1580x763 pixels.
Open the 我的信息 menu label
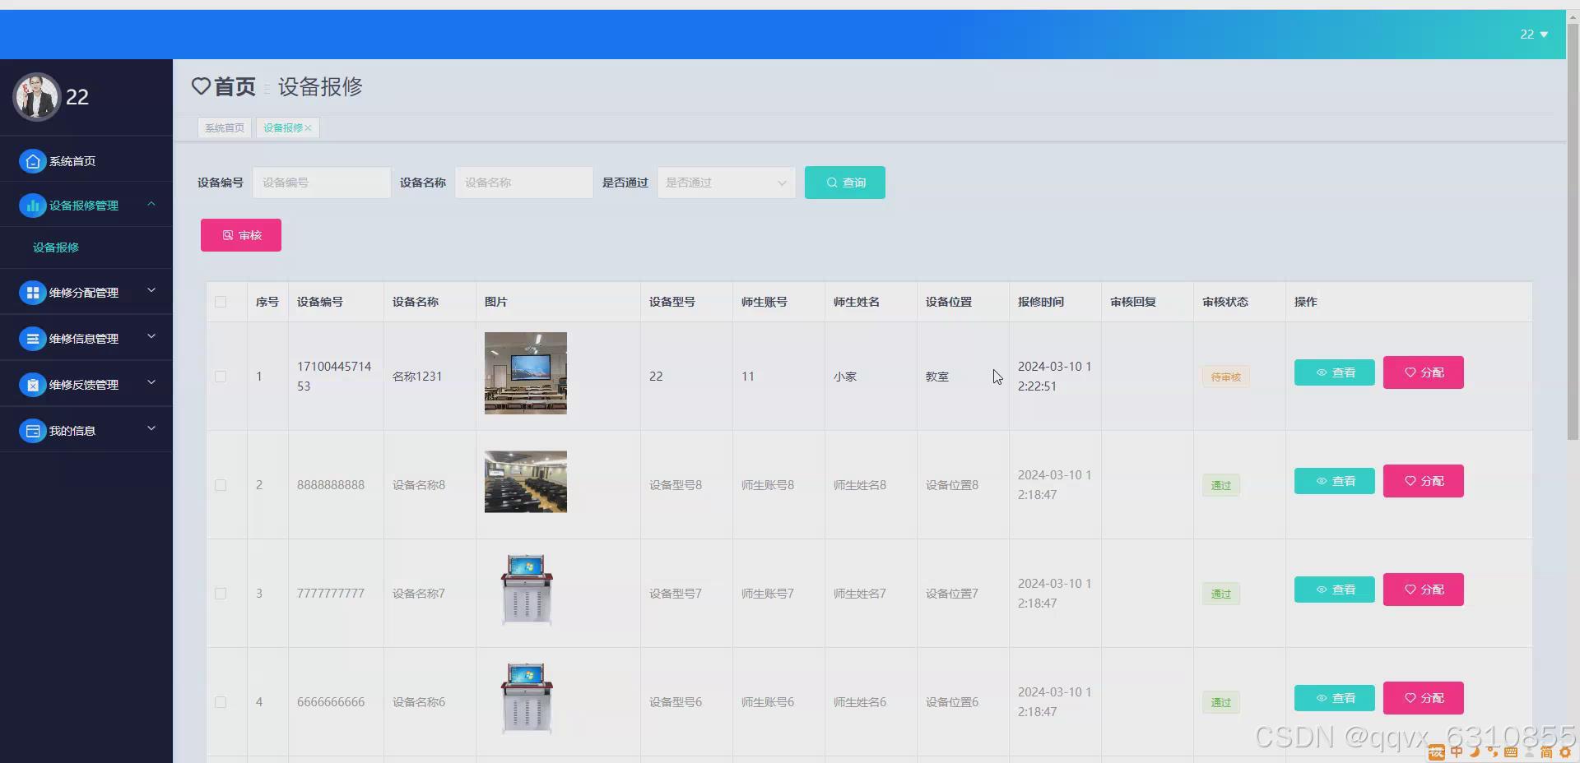pos(72,431)
